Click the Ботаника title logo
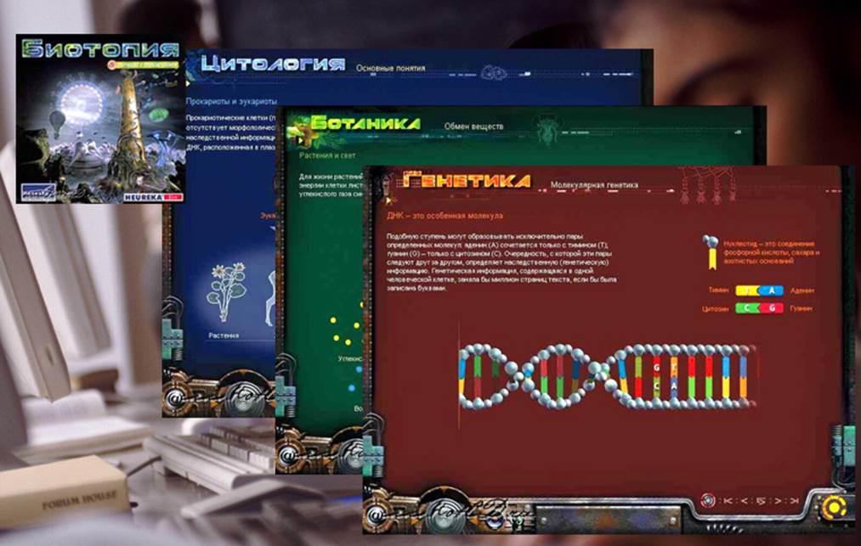This screenshot has width=861, height=546. 365,122
